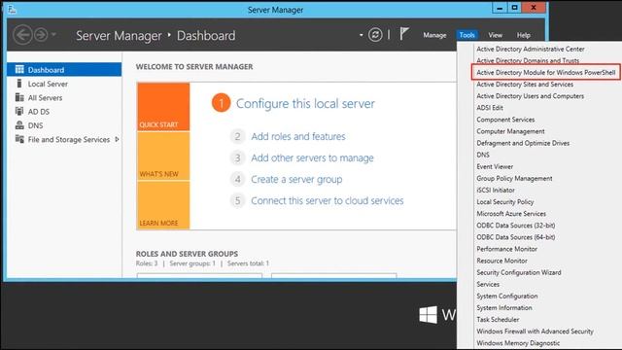The width and height of the screenshot is (622, 350).
Task: Click Add other servers to manage
Action: [x=312, y=157]
